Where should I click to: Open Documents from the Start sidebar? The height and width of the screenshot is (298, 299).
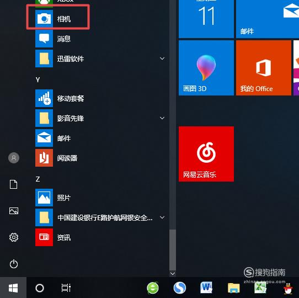pyautogui.click(x=14, y=184)
